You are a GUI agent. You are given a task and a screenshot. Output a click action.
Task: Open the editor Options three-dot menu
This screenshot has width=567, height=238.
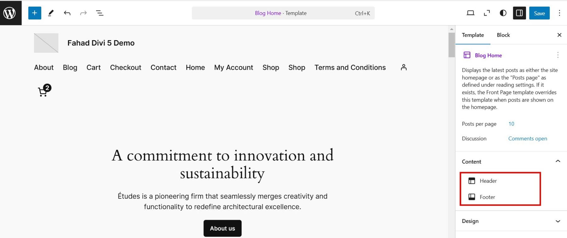[x=559, y=13]
